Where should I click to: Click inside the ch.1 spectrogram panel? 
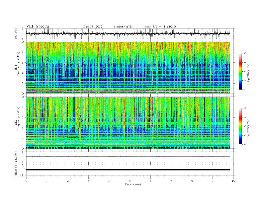tap(128, 68)
